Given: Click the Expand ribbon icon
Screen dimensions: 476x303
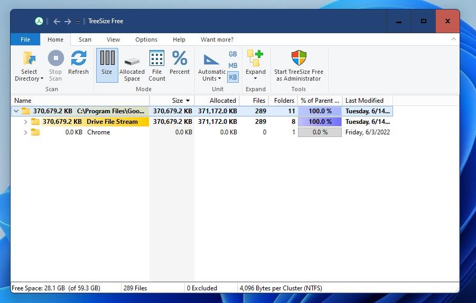Looking at the screenshot, I should pos(255,59).
